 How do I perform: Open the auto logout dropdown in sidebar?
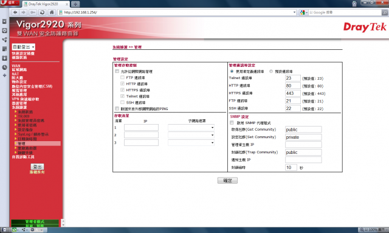tap(23, 47)
